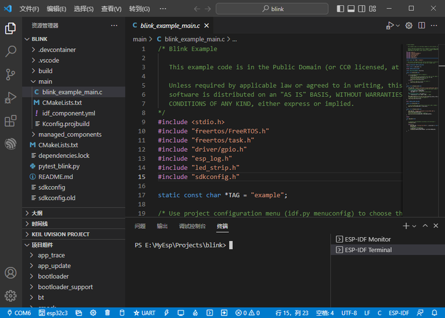Image resolution: width=445 pixels, height=318 pixels.
Task: Open Run and Debug view
Action: click(11, 98)
